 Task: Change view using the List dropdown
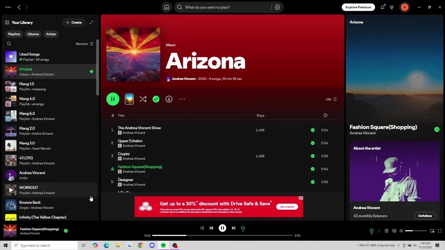(x=331, y=99)
